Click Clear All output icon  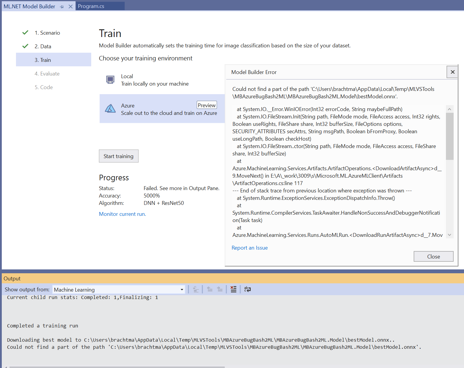(x=234, y=289)
